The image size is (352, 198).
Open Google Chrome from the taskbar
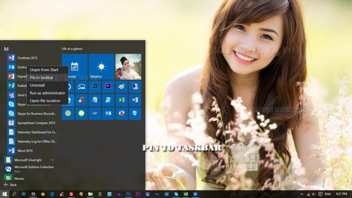pos(43,194)
